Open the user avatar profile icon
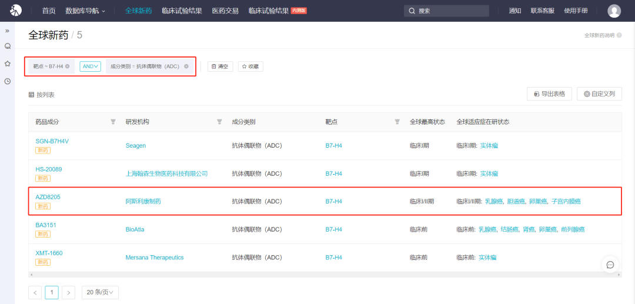Screen dimensions: 635x304 [x=614, y=11]
